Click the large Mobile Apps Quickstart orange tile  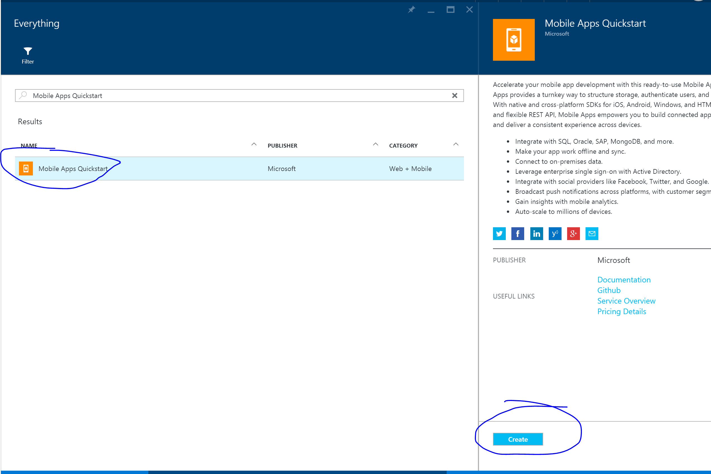coord(514,40)
